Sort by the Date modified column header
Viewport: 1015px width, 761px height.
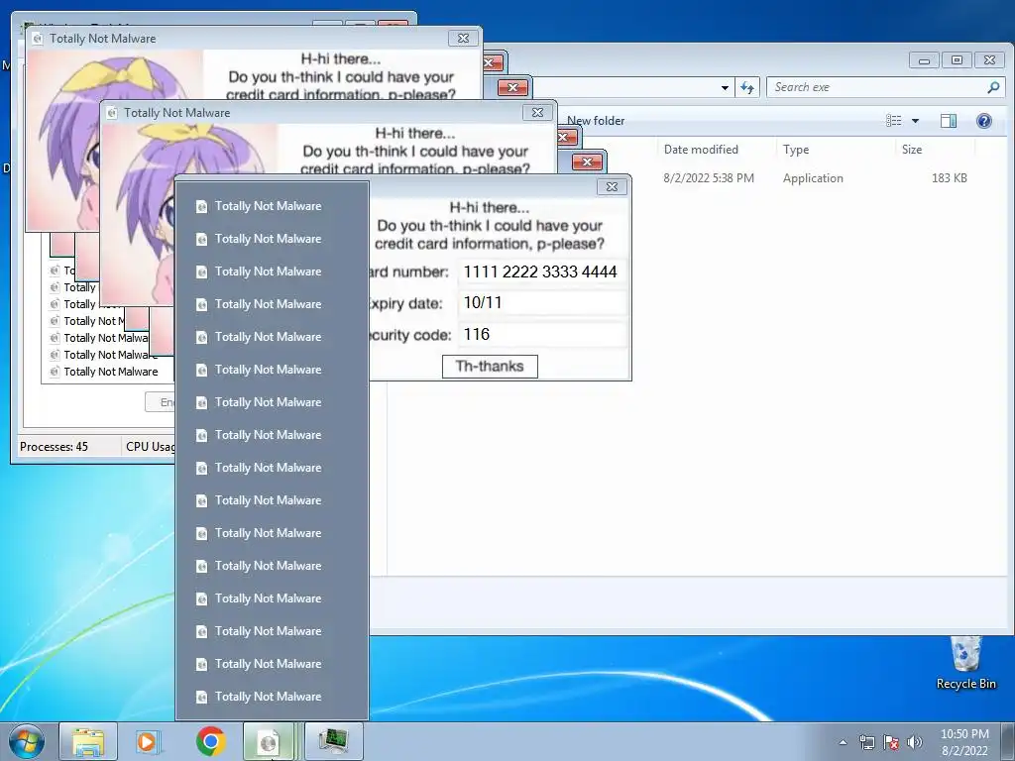[718, 150]
